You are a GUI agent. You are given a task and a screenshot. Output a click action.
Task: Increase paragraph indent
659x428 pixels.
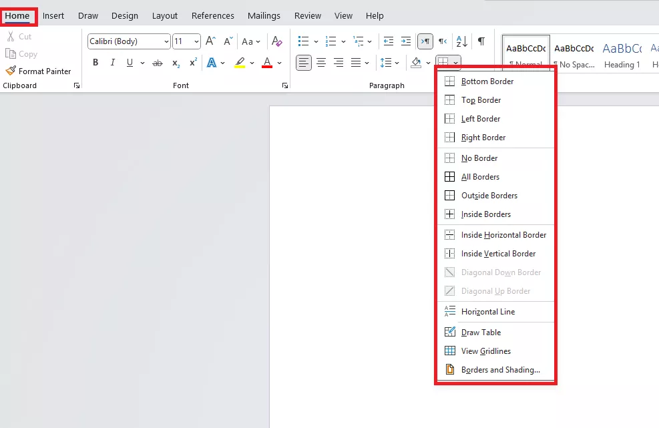click(405, 41)
